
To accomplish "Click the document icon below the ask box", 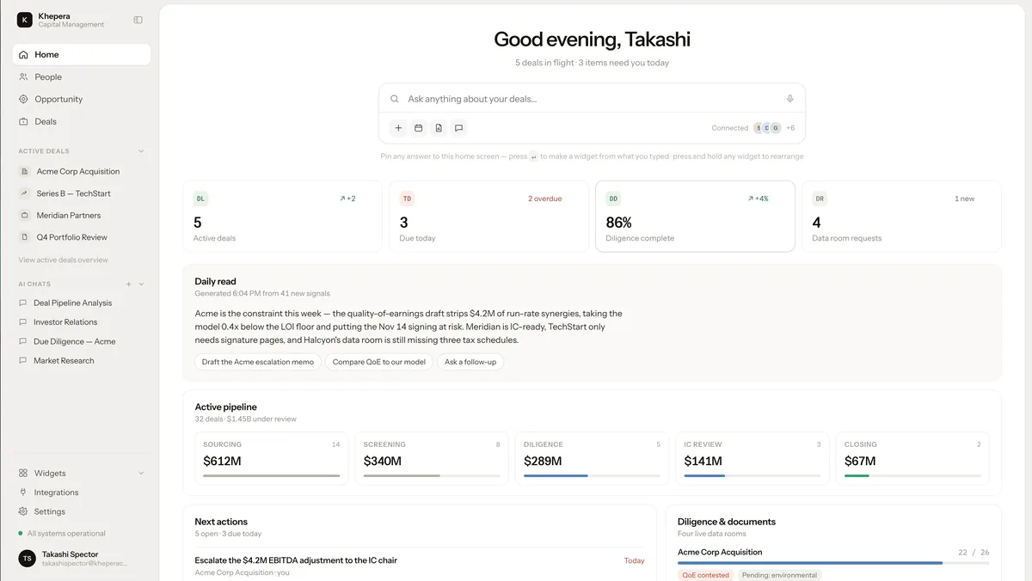I will point(439,128).
